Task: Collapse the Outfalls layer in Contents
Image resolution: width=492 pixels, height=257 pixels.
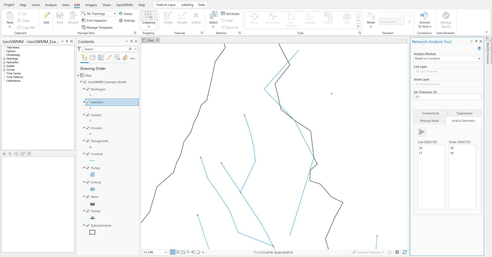Action: click(x=83, y=115)
